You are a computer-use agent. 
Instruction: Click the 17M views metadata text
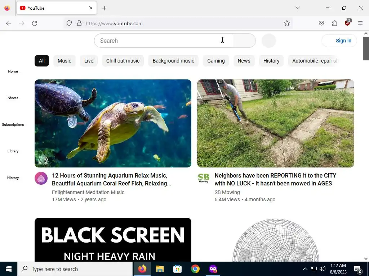tap(64, 199)
